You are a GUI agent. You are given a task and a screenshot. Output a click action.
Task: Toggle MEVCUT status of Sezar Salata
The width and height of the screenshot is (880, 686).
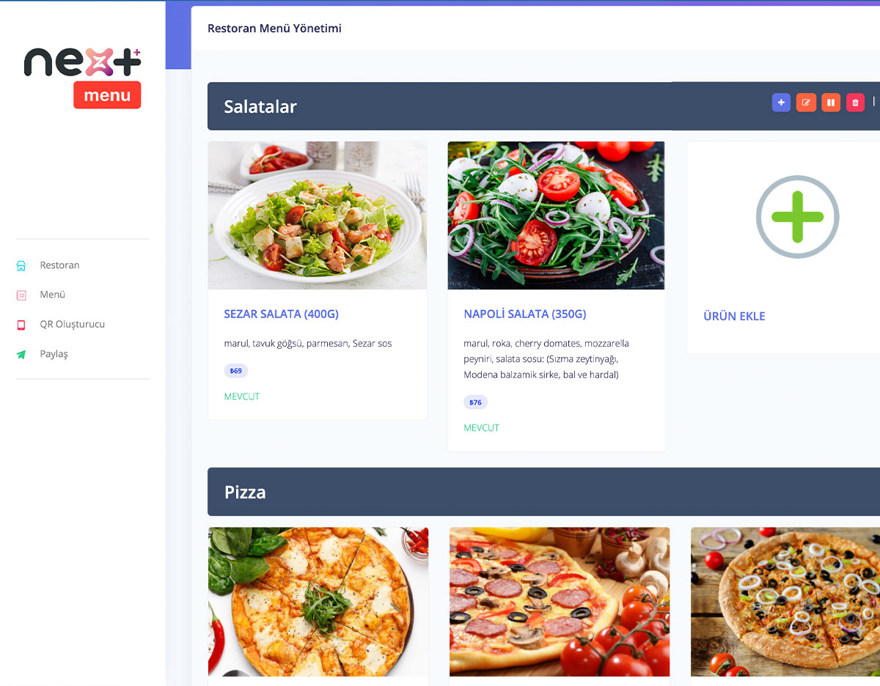(242, 397)
